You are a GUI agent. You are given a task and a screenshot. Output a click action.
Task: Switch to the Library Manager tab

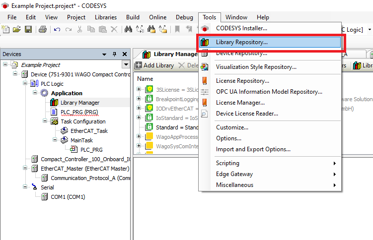tap(169, 54)
